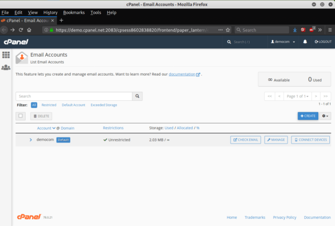
Task: Click the header search magnifier icon
Action: tap(229, 42)
